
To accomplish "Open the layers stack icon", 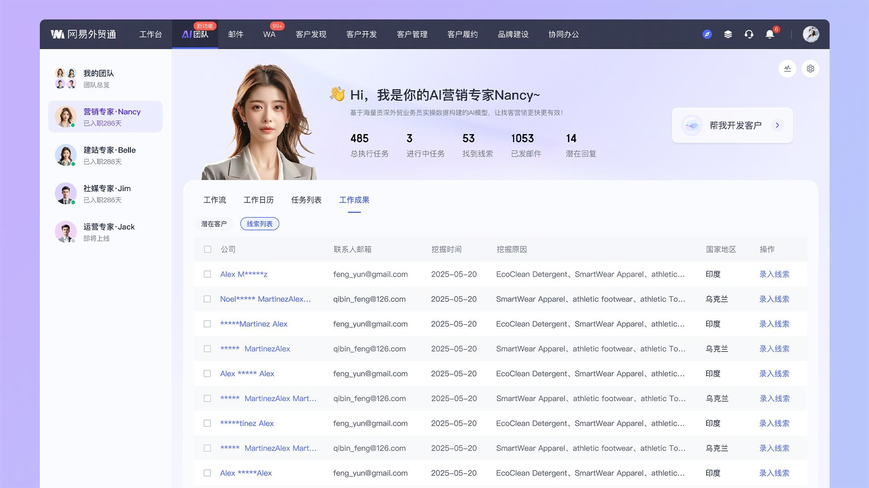I will coord(728,34).
